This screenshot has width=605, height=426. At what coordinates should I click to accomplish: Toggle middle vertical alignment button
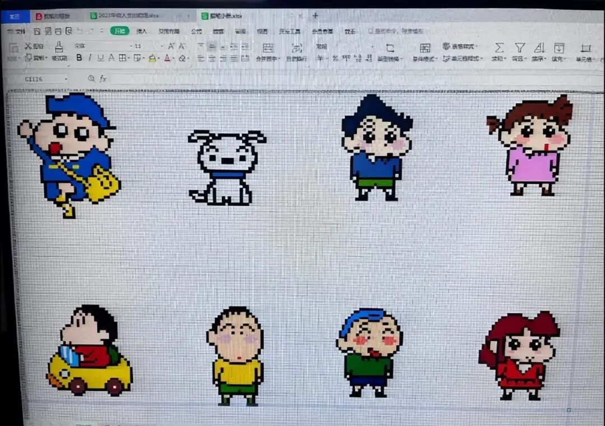(x=212, y=46)
